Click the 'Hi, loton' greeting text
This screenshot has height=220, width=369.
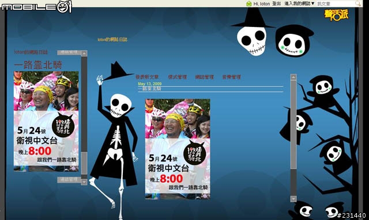[x=261, y=4]
